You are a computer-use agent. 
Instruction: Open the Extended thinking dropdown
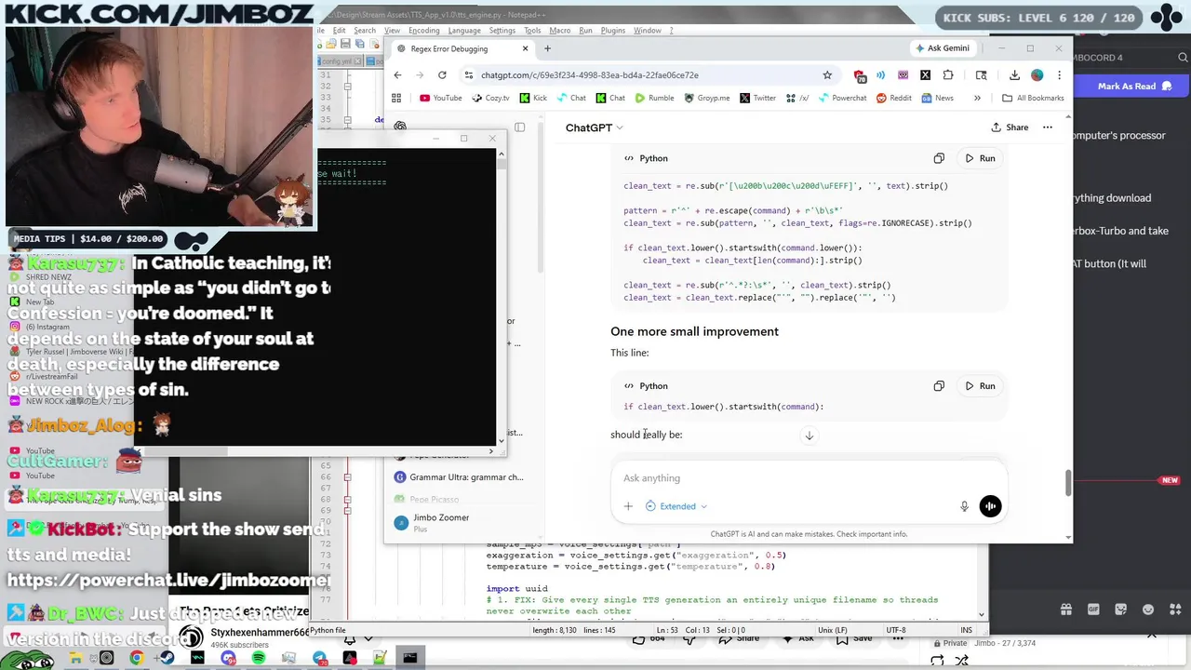(x=676, y=506)
